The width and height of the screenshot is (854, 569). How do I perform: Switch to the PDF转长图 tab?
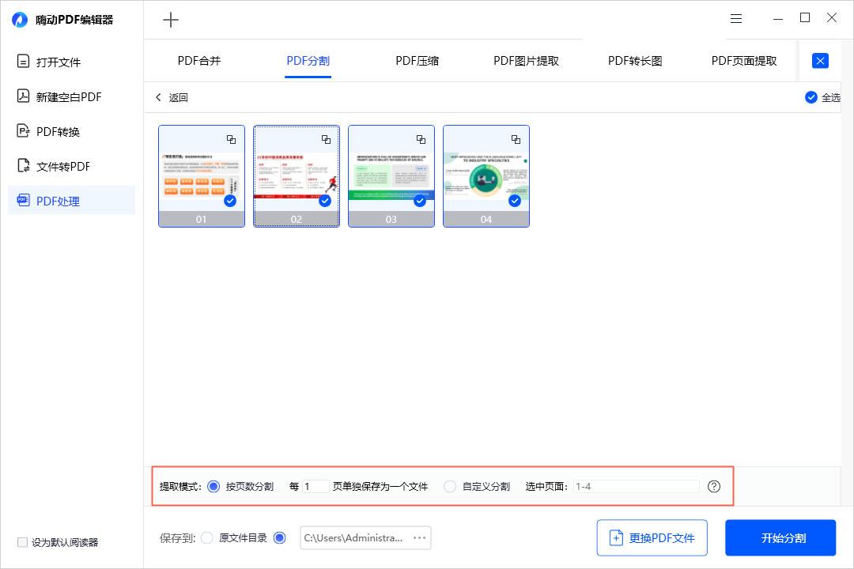pyautogui.click(x=634, y=60)
